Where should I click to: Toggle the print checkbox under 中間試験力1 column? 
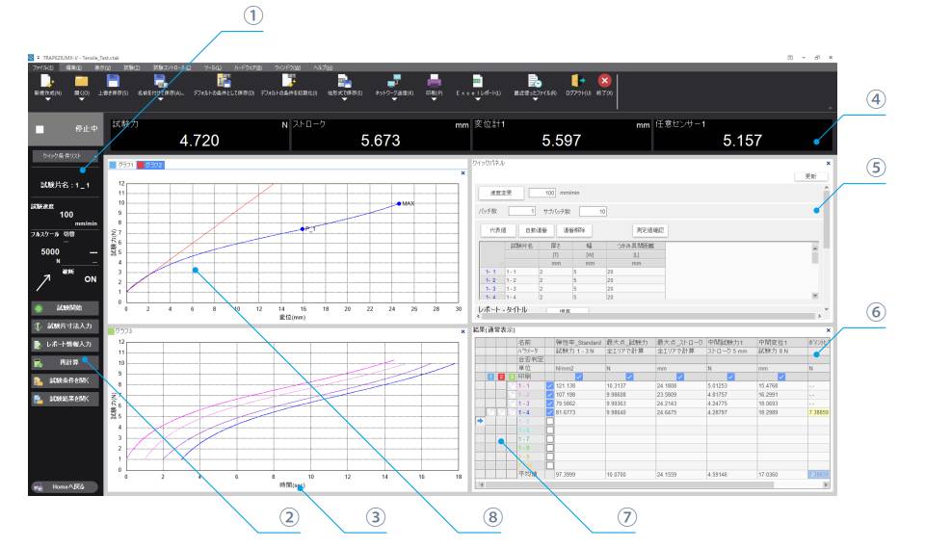pos(731,377)
